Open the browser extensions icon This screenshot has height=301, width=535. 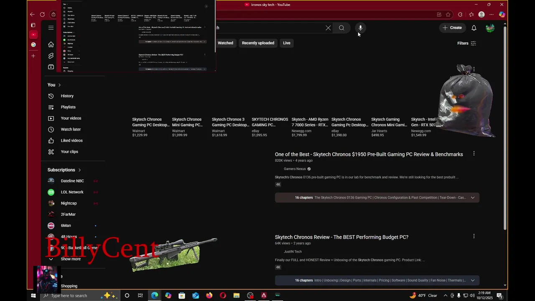tap(460, 14)
